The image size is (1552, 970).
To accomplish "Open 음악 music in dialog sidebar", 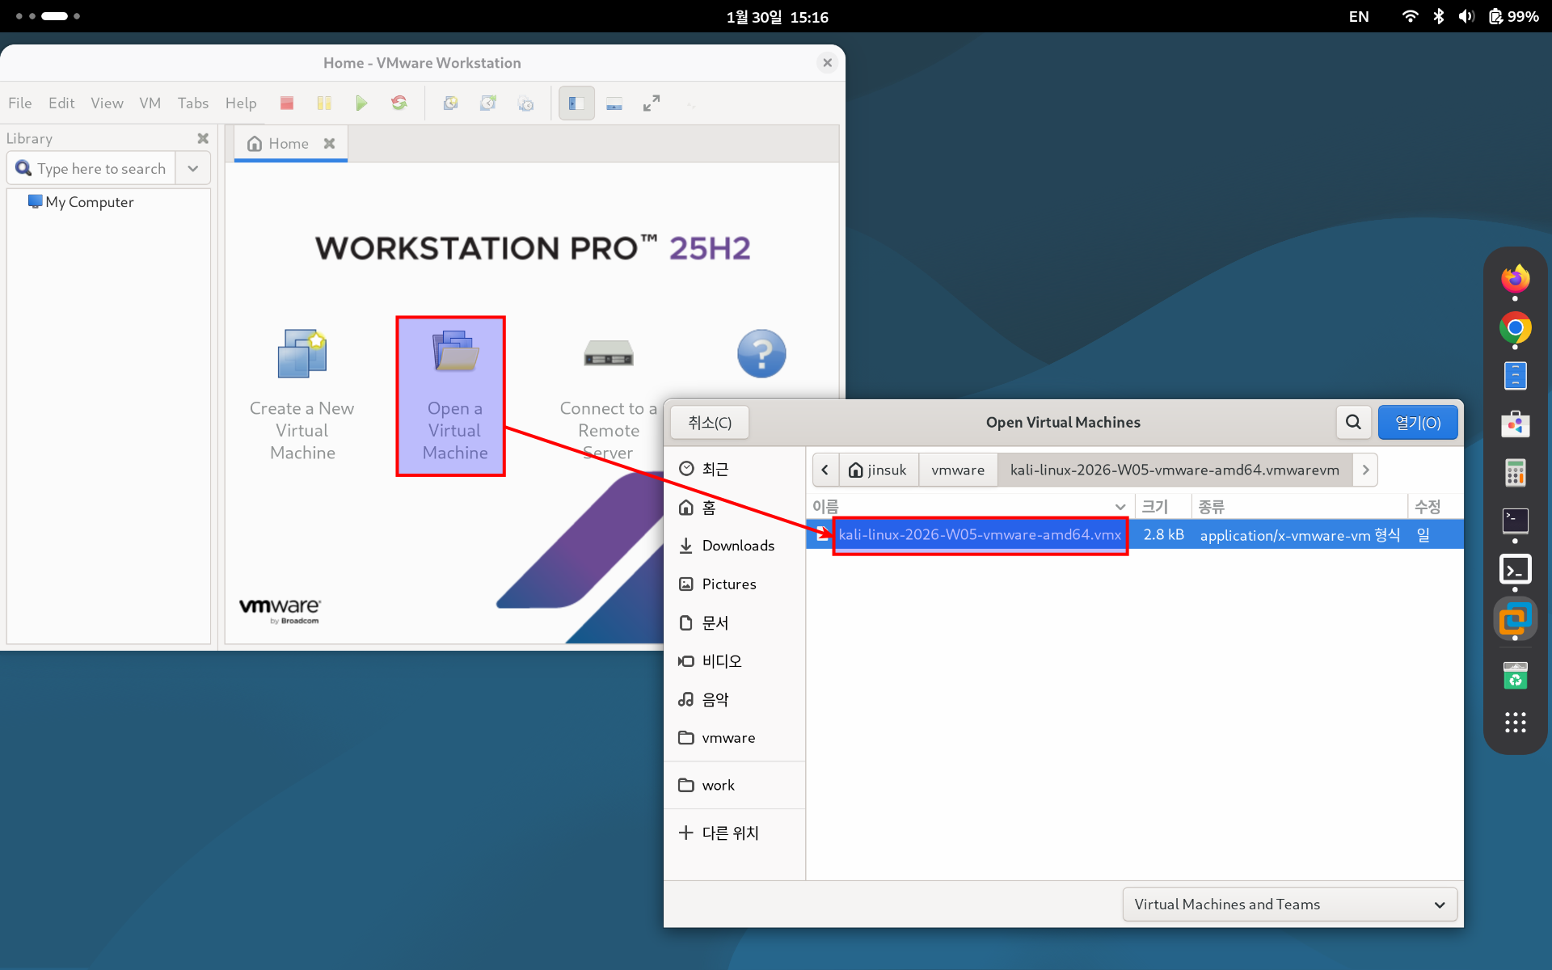I will click(x=734, y=699).
